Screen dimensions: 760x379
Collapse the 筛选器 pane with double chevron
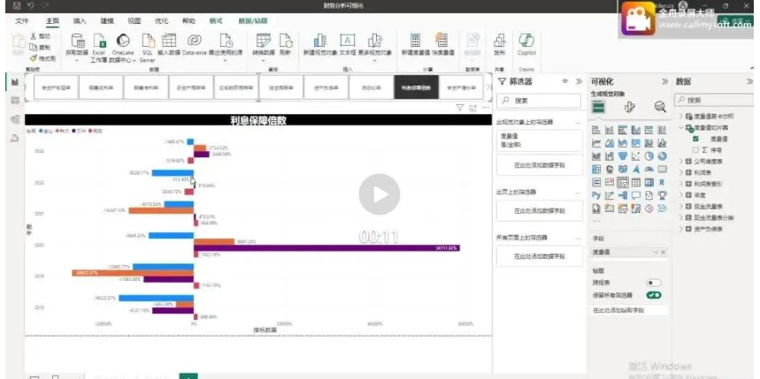pos(579,82)
